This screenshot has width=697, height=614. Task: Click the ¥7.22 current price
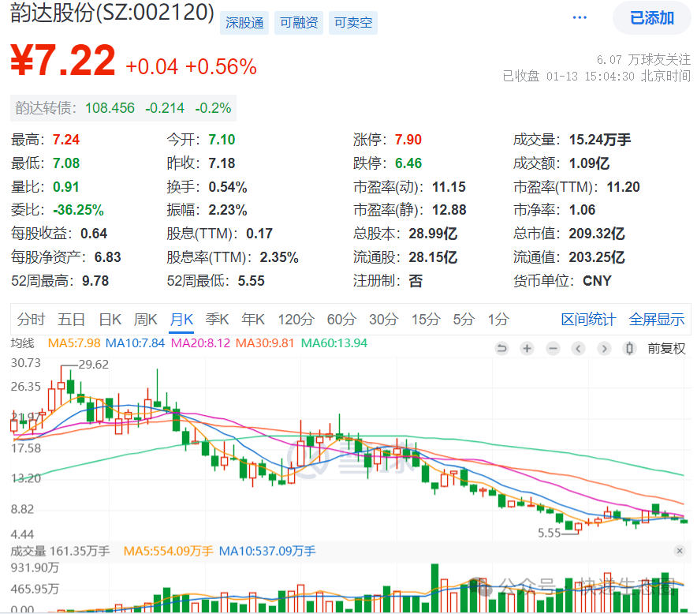tap(63, 61)
